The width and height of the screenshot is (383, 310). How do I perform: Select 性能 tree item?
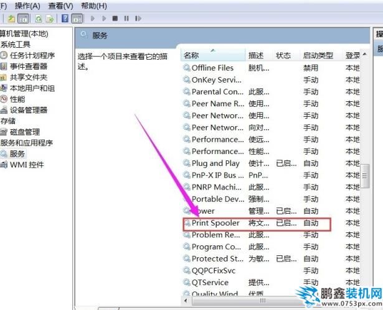tap(17, 99)
